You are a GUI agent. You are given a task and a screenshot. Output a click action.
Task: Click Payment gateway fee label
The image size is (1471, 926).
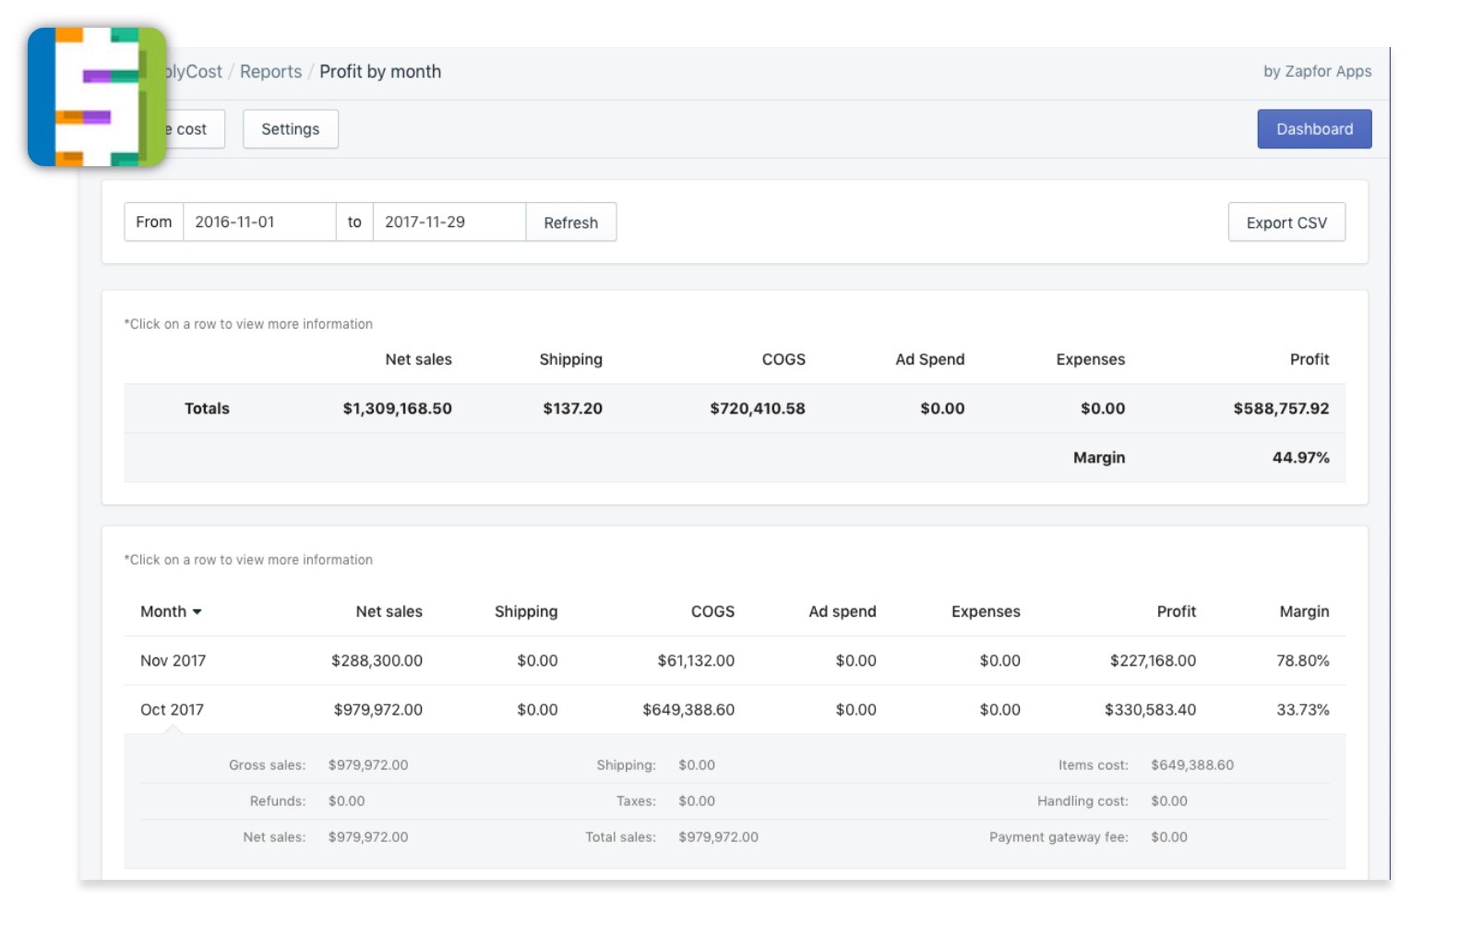[x=1058, y=837]
